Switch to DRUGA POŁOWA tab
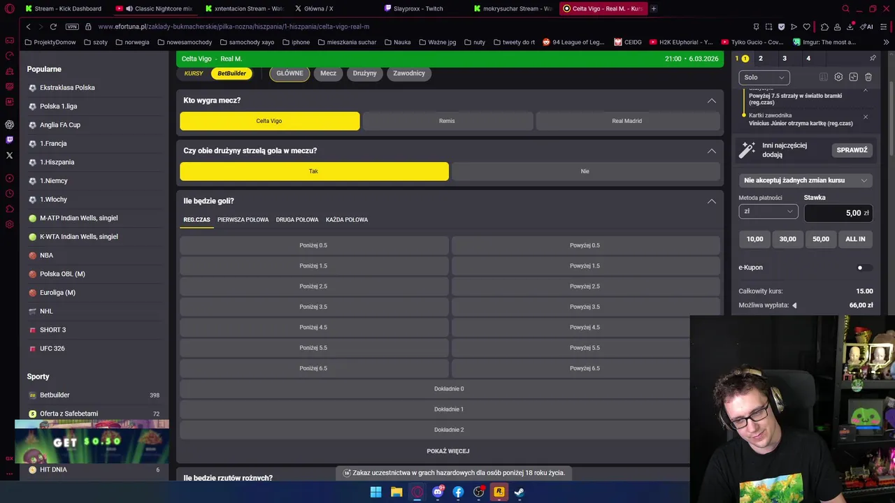This screenshot has width=895, height=503. (297, 219)
